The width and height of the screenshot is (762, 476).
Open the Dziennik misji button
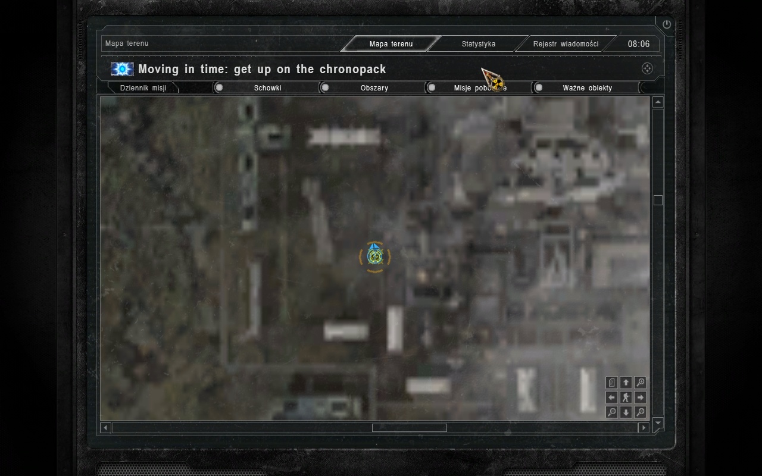(x=143, y=87)
